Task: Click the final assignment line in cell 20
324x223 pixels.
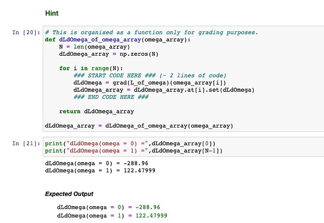Action: (x=139, y=126)
